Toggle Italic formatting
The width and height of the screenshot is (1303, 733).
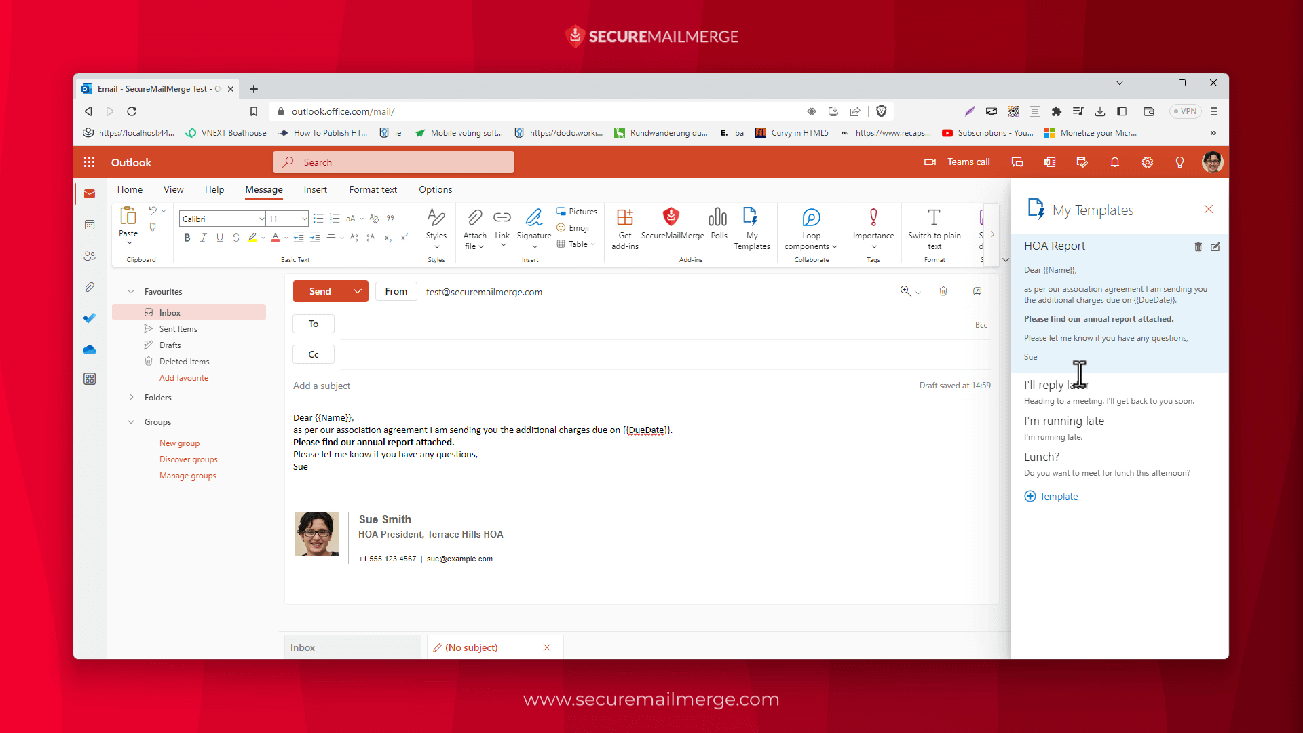[203, 238]
